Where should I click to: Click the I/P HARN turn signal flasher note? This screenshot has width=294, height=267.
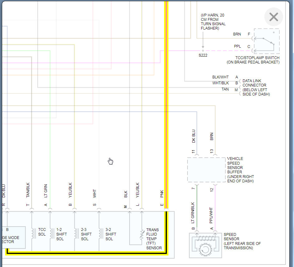(213, 21)
